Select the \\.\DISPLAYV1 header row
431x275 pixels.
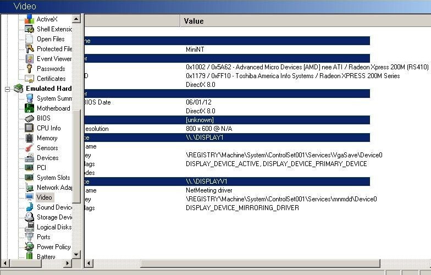pyautogui.click(x=227, y=182)
